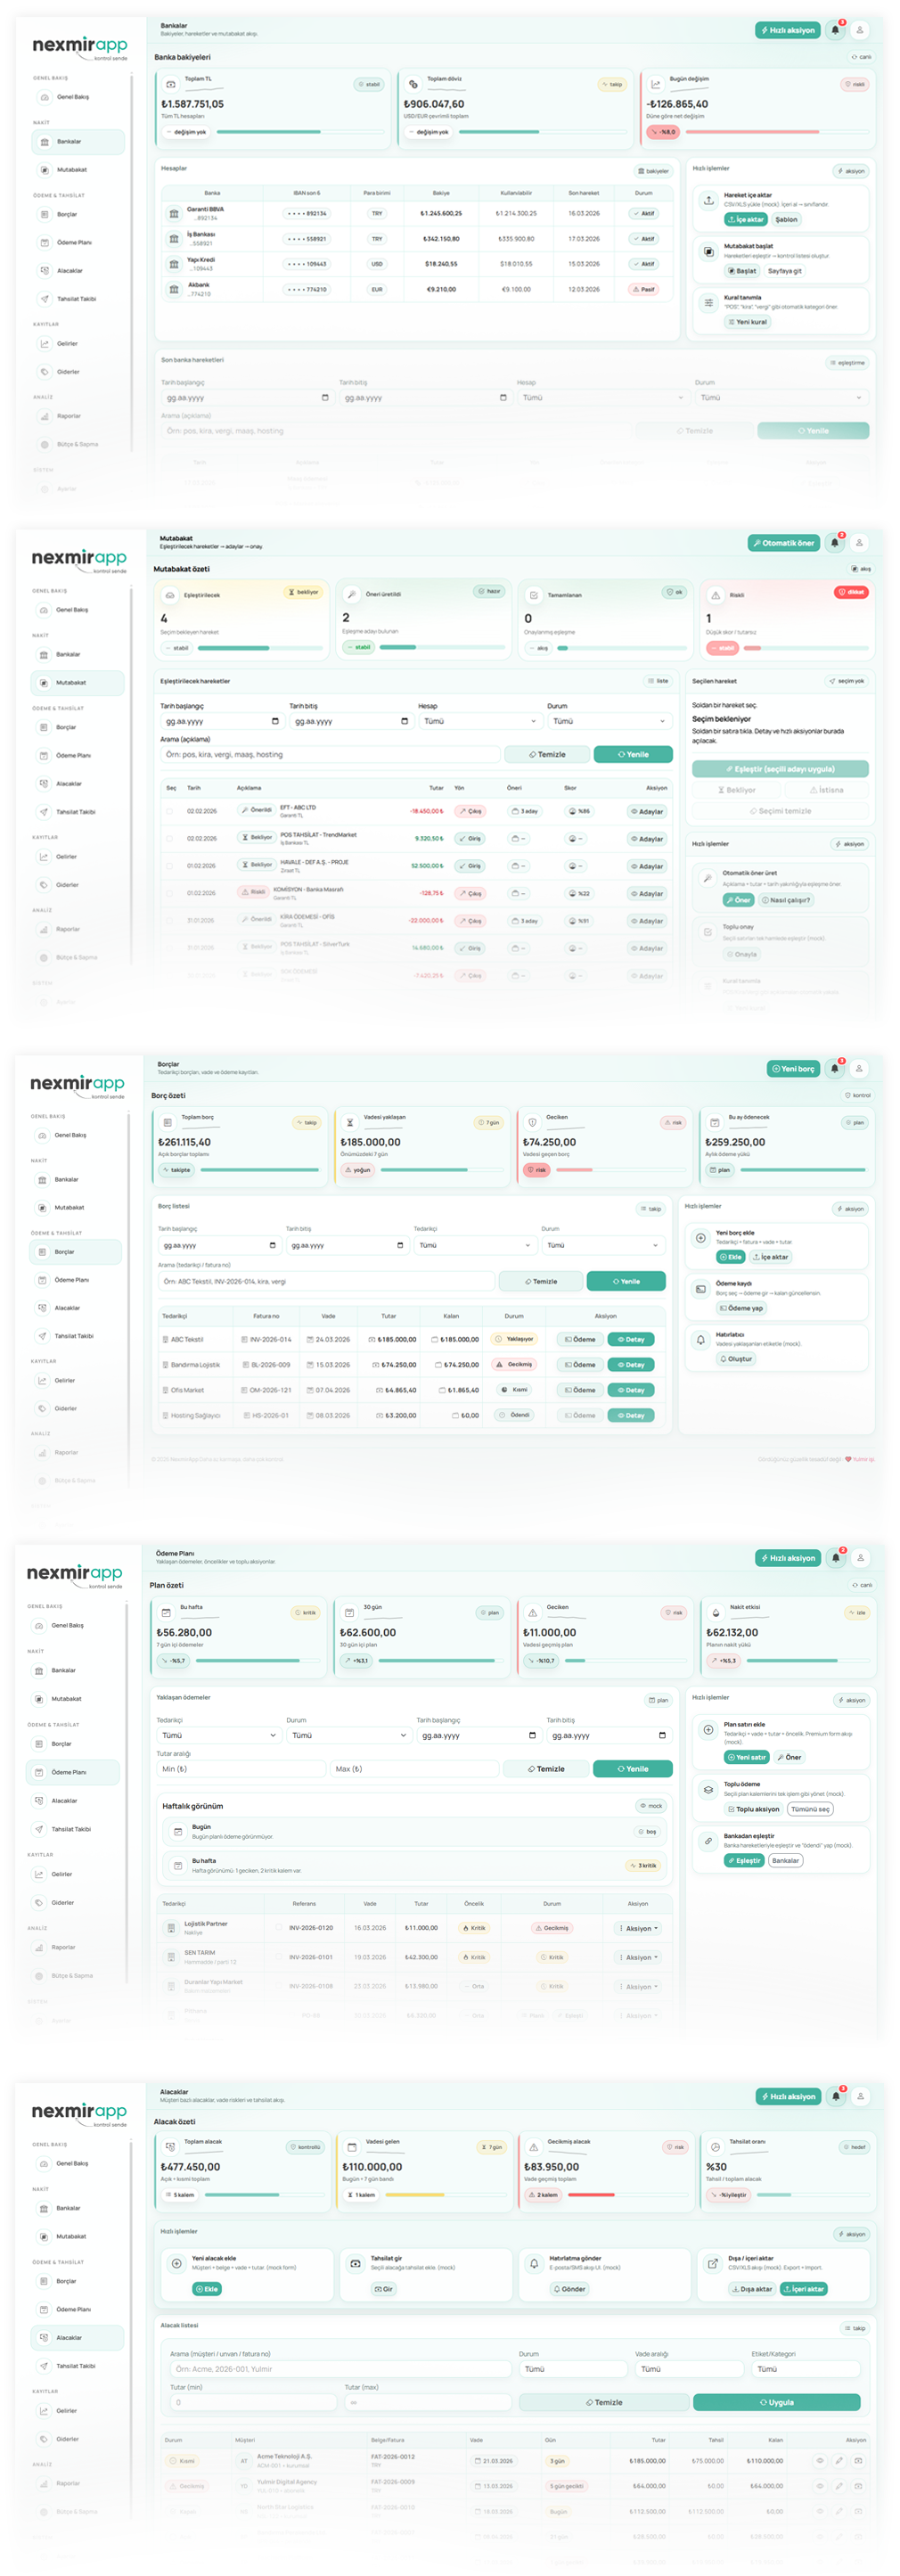Open Gelirler in the Bankalar screen sidebar
Image resolution: width=900 pixels, height=2576 pixels.
(x=78, y=343)
